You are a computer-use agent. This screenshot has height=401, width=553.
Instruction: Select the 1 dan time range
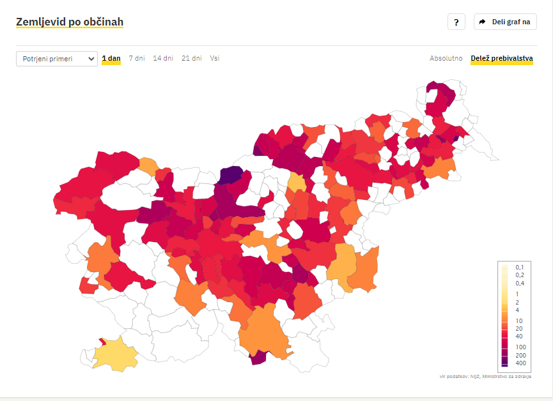tap(111, 58)
